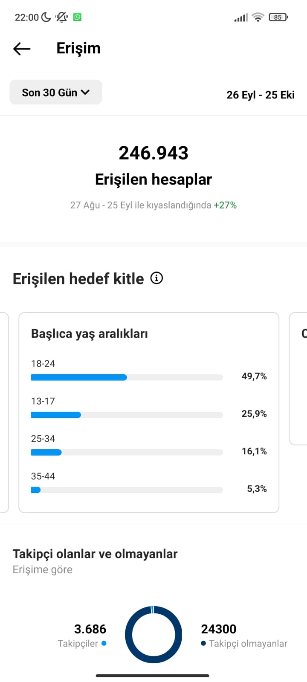Tap the back arrow icon
307x682 pixels.
pos(22,49)
